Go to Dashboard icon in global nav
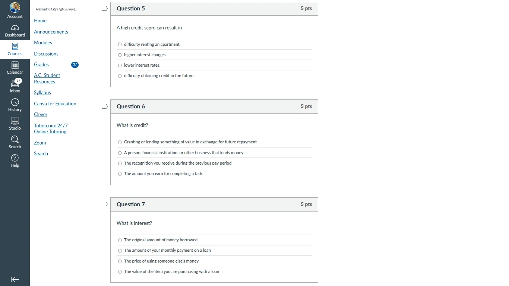 tap(15, 28)
